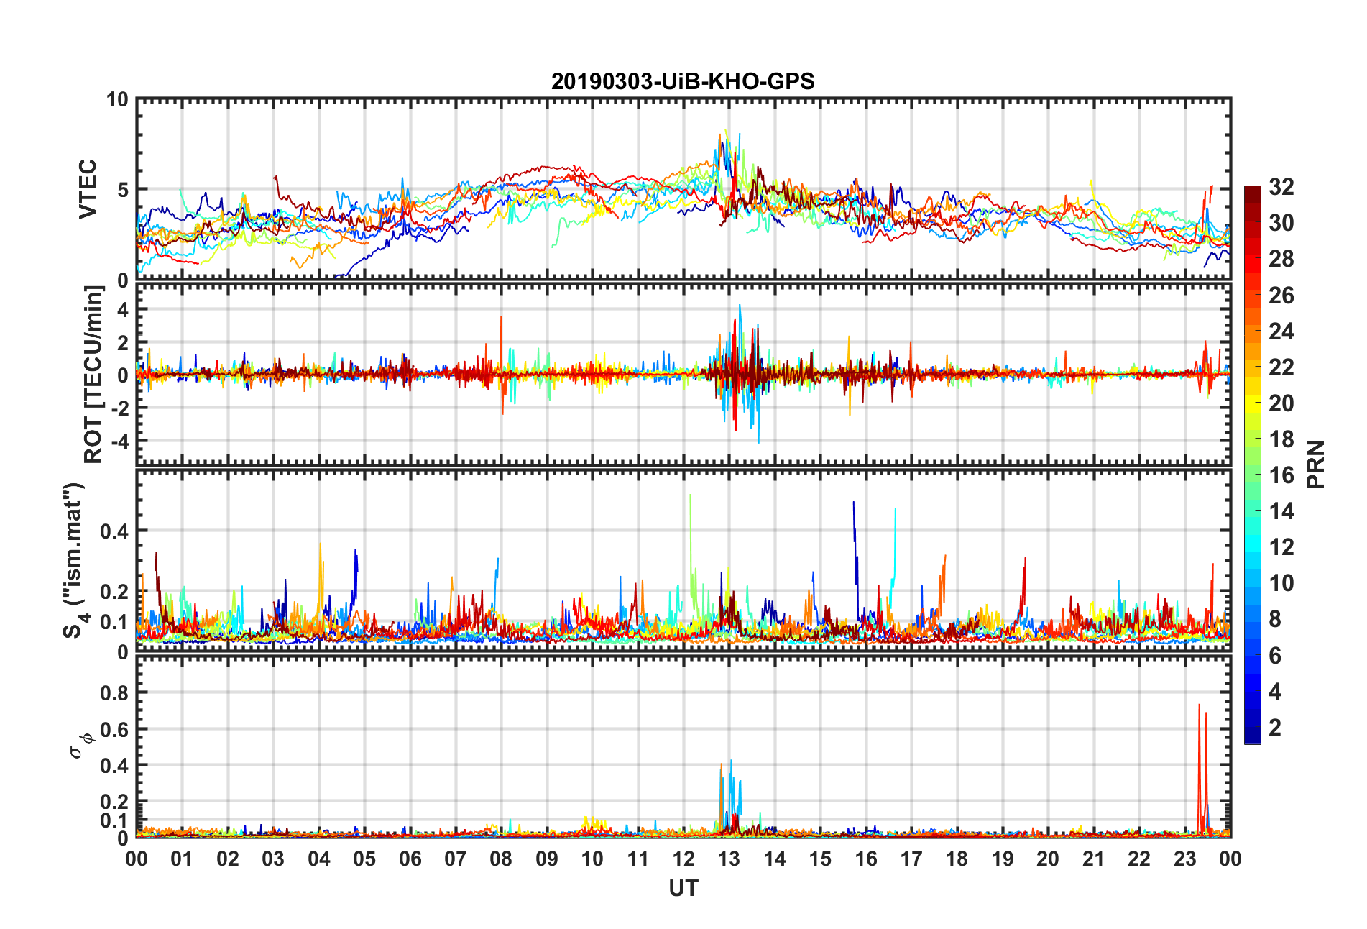Click the plot title 20190303-UiB-KHO-GPS
Viewport: 1367px width, 929px height.
683,81
